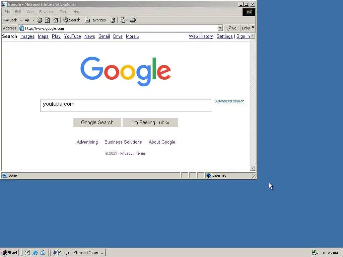
Task: Open the Play link
Action: pos(56,36)
